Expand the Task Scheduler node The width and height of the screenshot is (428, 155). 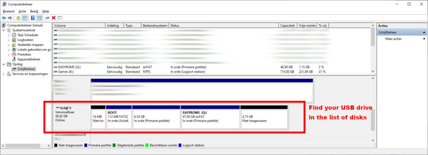coord(9,35)
